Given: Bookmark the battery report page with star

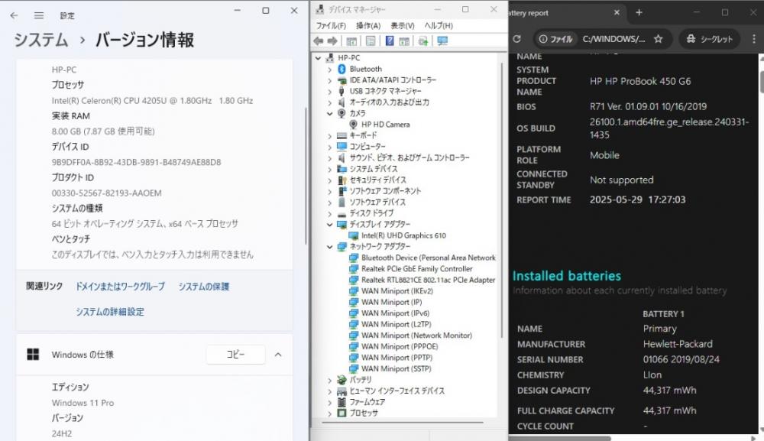Looking at the screenshot, I should click(659, 39).
